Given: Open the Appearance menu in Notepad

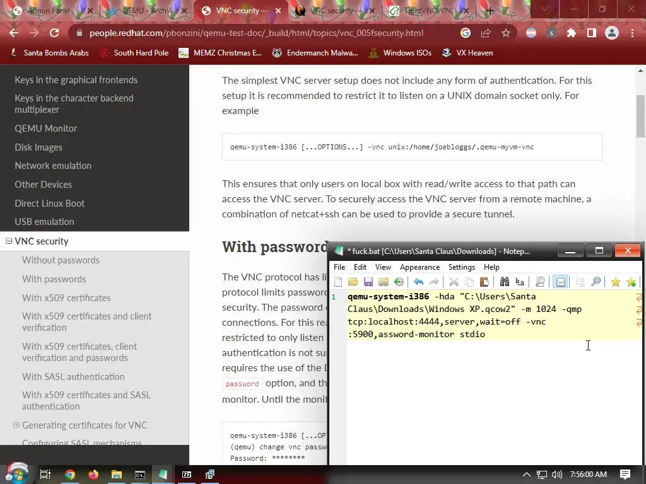Looking at the screenshot, I should (x=420, y=267).
